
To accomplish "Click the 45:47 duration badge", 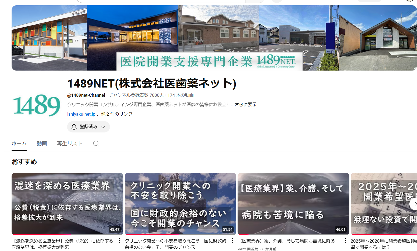I will 115,229.
